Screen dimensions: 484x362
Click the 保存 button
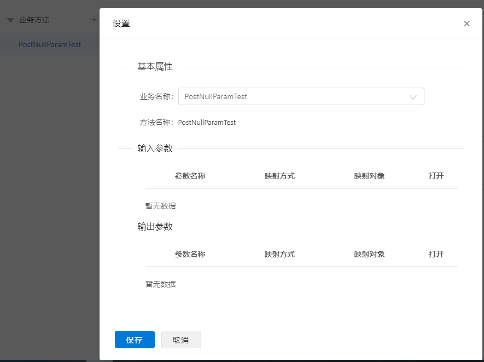pos(135,340)
